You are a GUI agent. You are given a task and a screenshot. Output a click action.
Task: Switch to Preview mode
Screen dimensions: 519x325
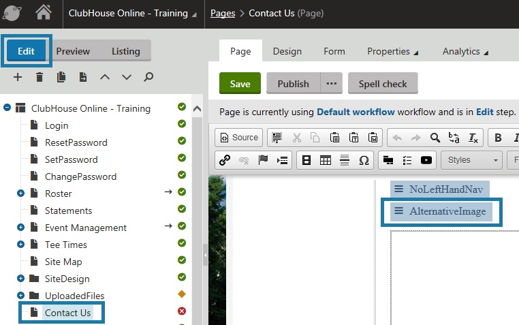[73, 51]
